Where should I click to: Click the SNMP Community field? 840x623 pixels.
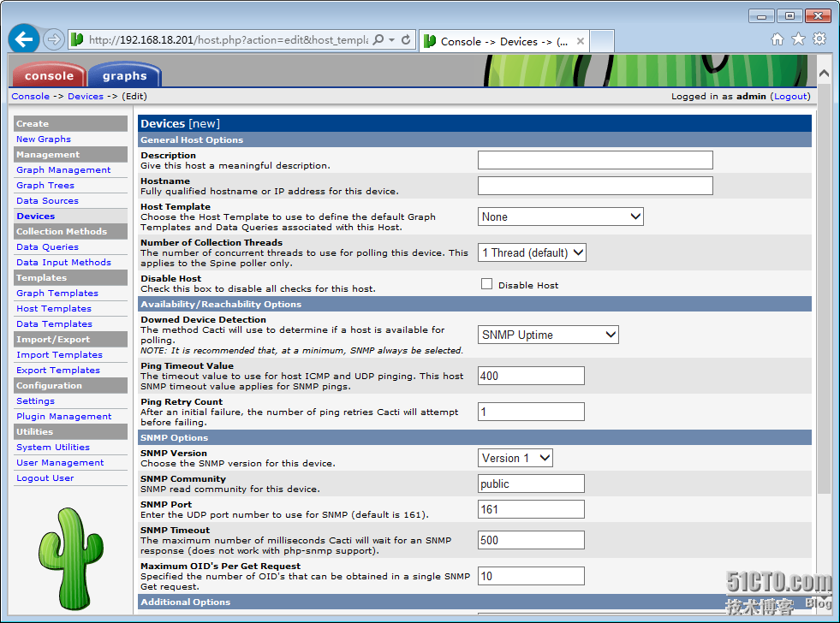(x=531, y=484)
